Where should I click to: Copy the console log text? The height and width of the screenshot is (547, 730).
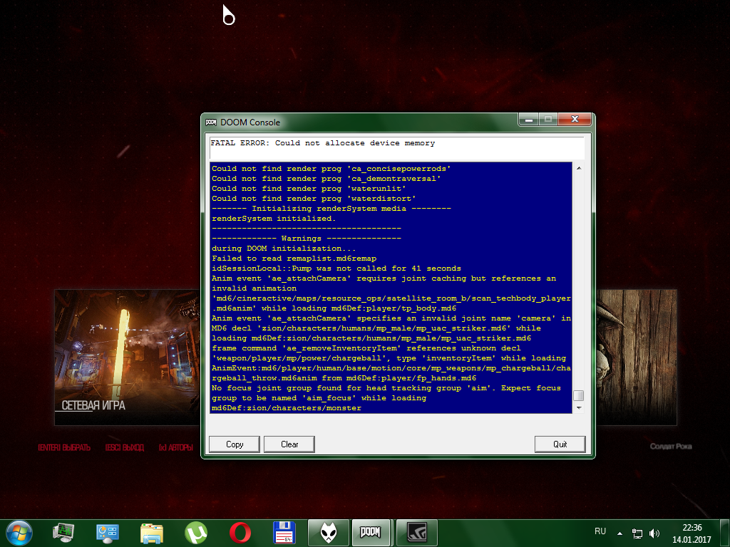234,444
